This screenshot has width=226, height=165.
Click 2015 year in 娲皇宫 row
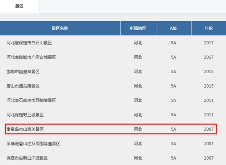tap(209, 72)
